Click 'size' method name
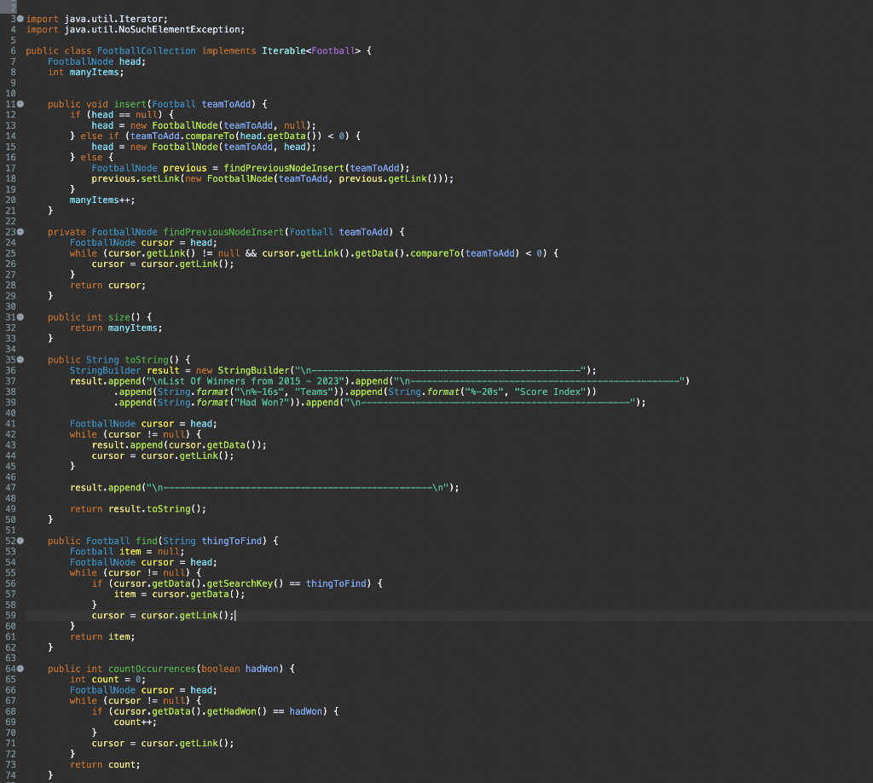This screenshot has width=873, height=783. click(119, 317)
